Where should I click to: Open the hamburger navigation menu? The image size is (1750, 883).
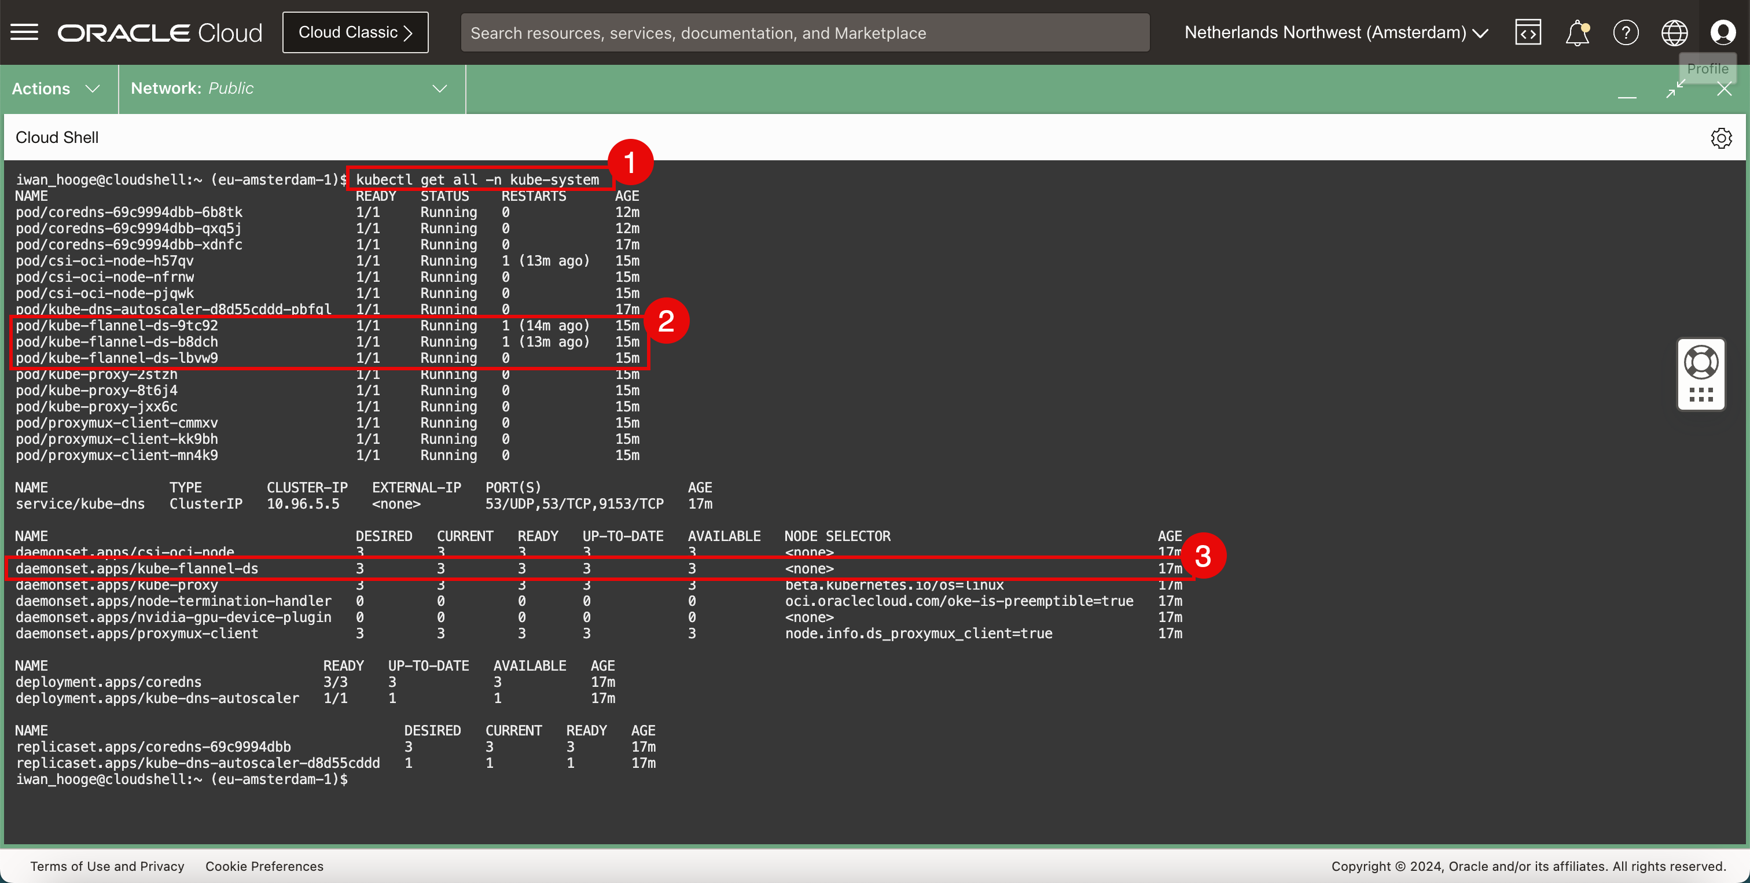24,32
